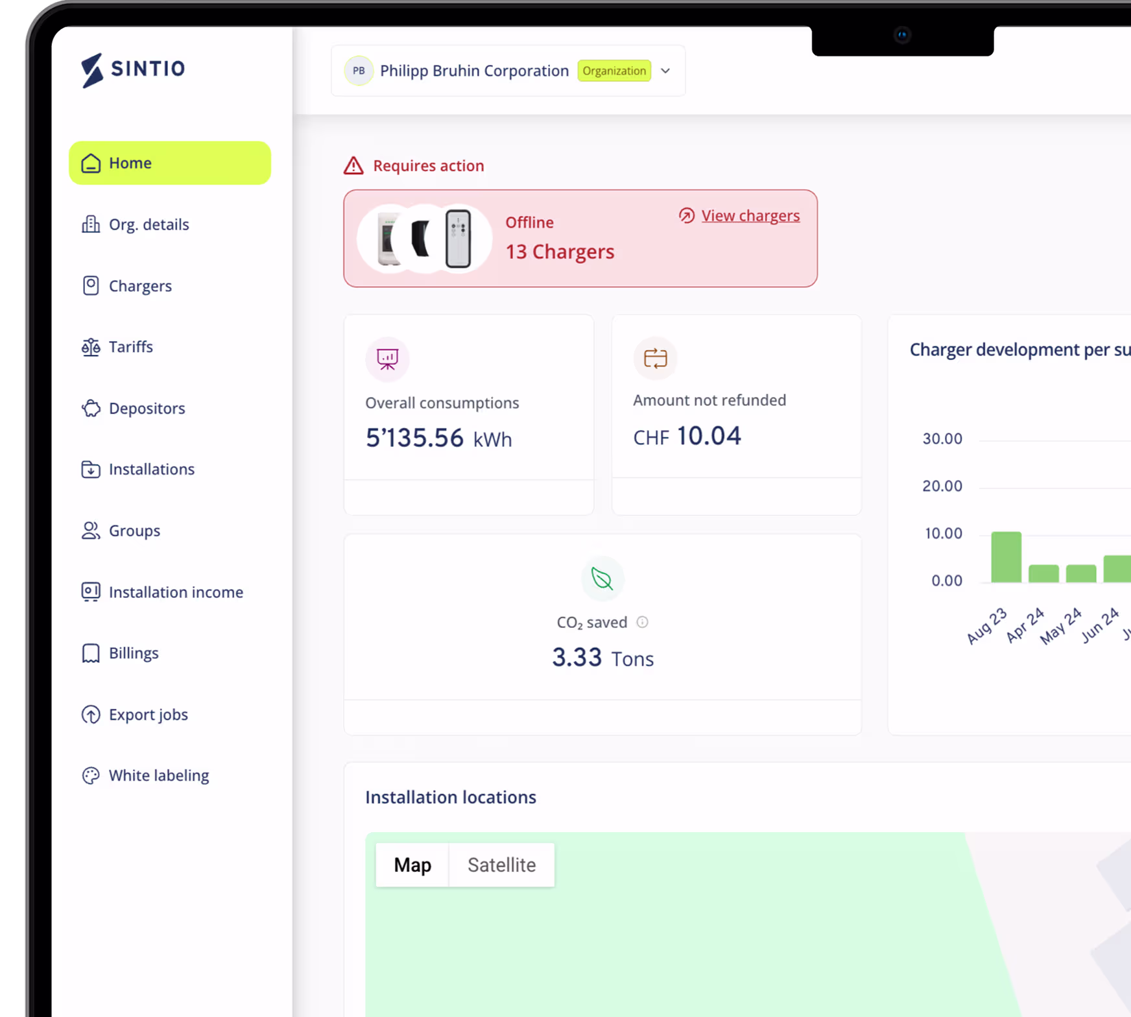
Task: Select Installations in the sidebar
Action: point(170,469)
